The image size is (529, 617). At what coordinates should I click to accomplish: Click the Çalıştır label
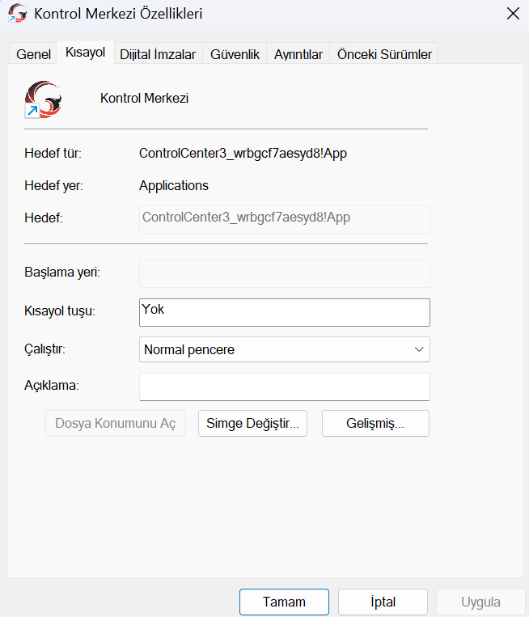tap(44, 349)
